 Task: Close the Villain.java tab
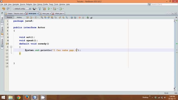pyautogui.click(x=64, y=14)
